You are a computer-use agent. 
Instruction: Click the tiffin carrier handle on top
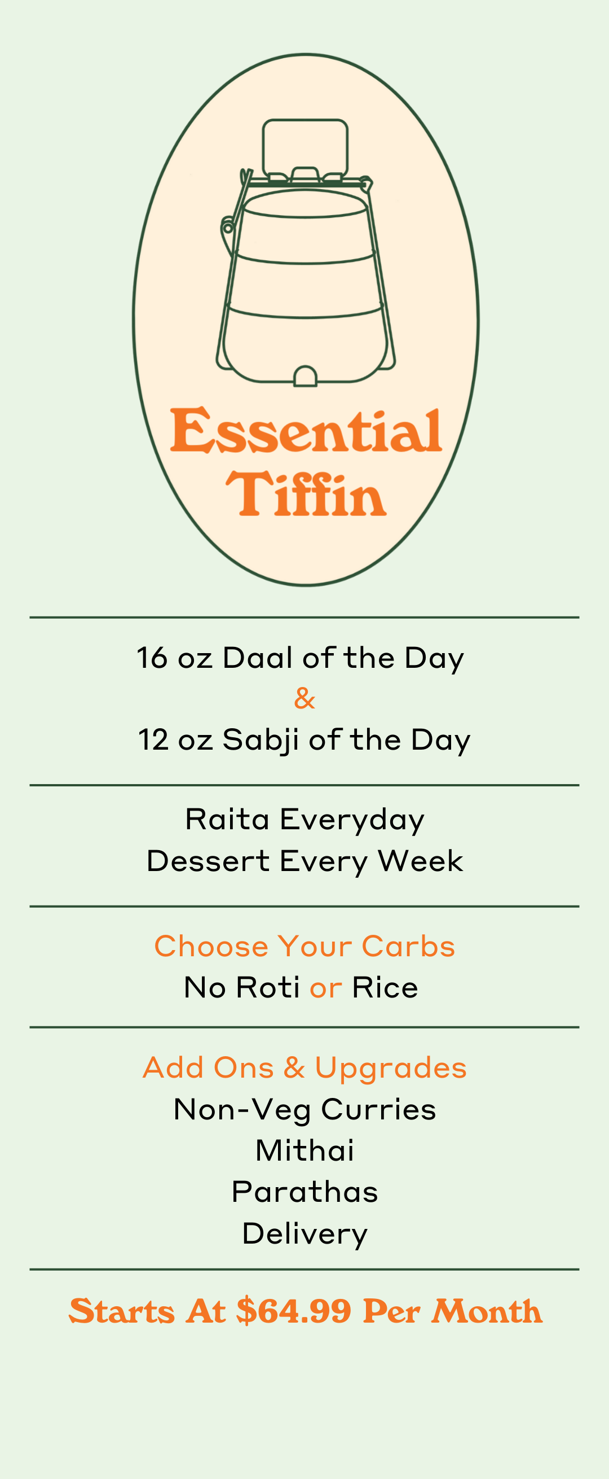[305, 148]
